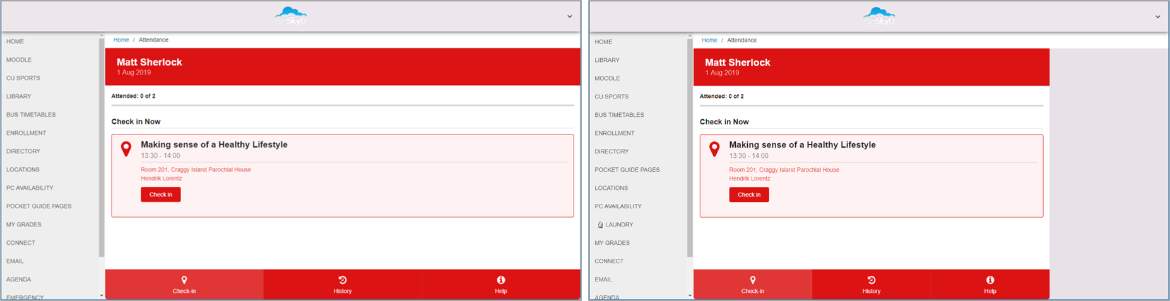Screen dimensions: 1170x301
Task: Expand the header chevron in right window
Action: click(1157, 16)
